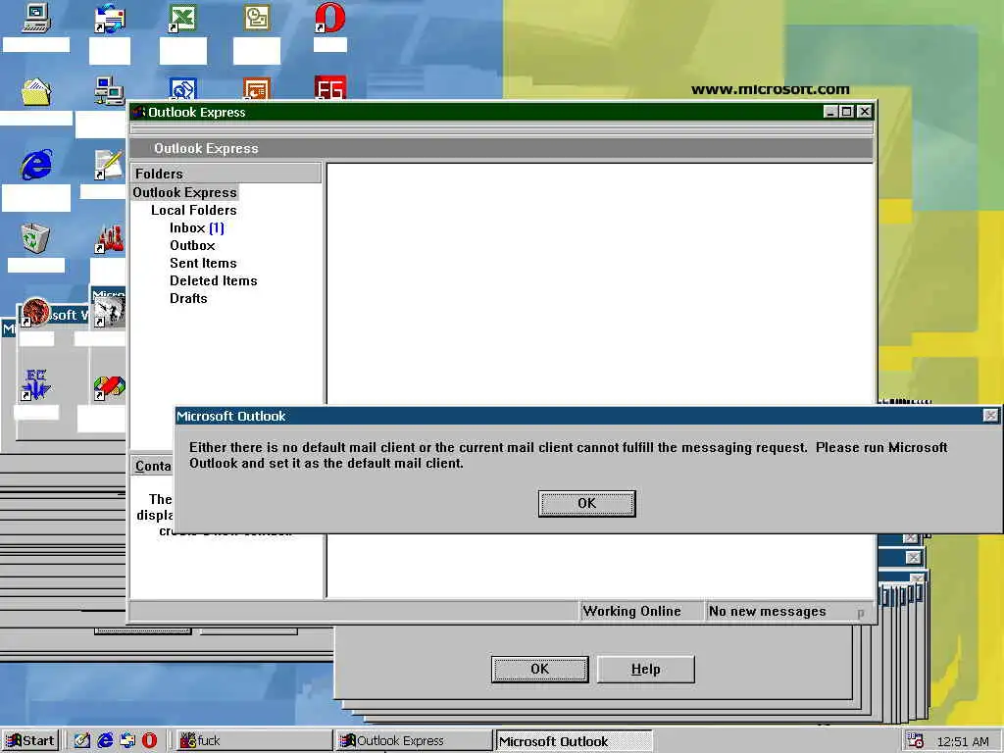Click the Outlook Express banner heading
The width and height of the screenshot is (1004, 753).
pos(206,149)
